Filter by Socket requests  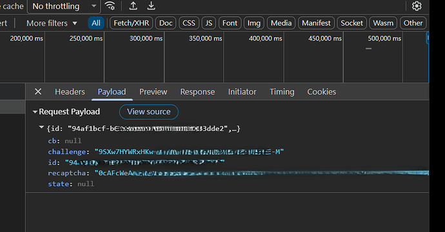(x=352, y=23)
